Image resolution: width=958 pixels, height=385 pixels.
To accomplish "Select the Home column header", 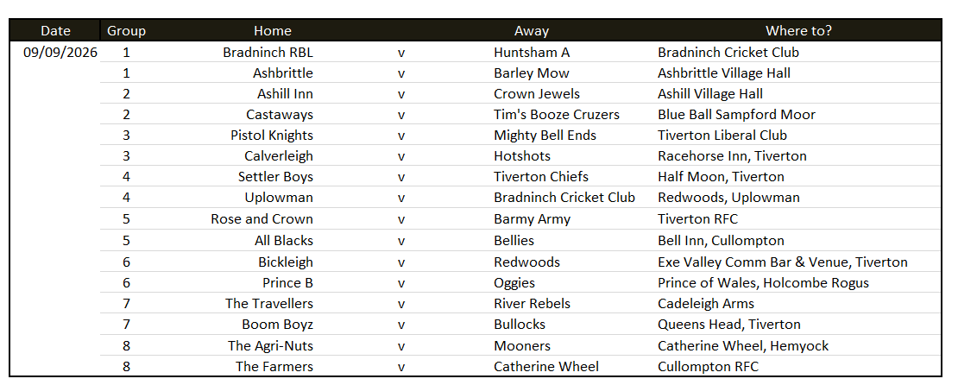I will [273, 30].
